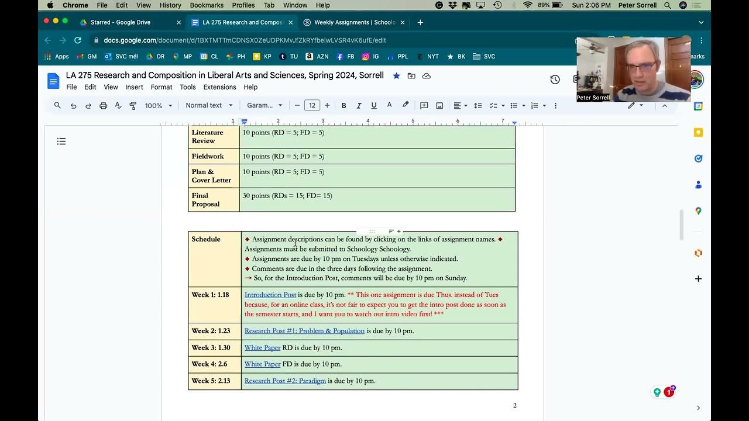The height and width of the screenshot is (421, 749).
Task: Click the font size field
Action: (312, 106)
